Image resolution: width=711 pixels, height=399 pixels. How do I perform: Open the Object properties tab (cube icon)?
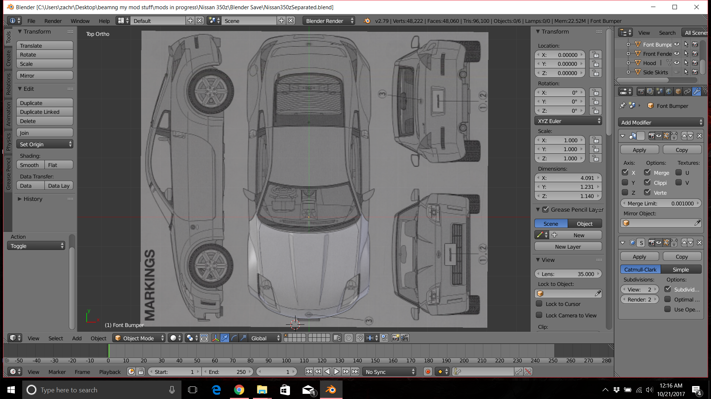[x=678, y=91]
